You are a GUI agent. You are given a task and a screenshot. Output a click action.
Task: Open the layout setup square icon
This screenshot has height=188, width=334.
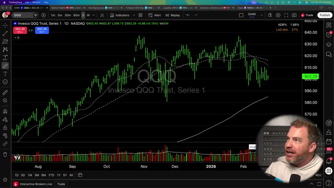pyautogui.click(x=241, y=15)
